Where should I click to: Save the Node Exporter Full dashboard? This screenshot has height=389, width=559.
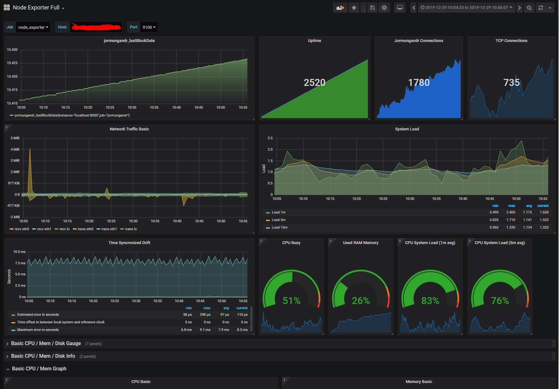point(372,7)
